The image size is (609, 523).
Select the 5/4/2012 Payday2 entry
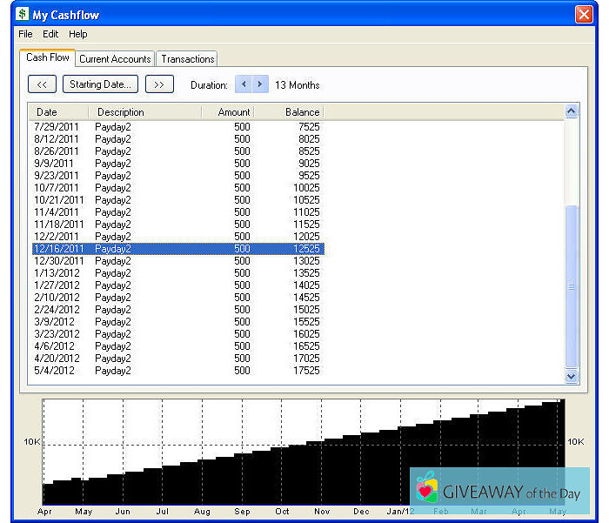click(x=174, y=371)
